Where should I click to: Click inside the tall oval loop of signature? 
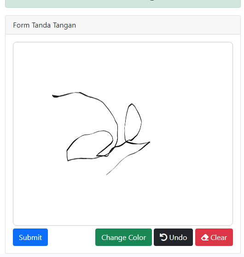(x=133, y=122)
